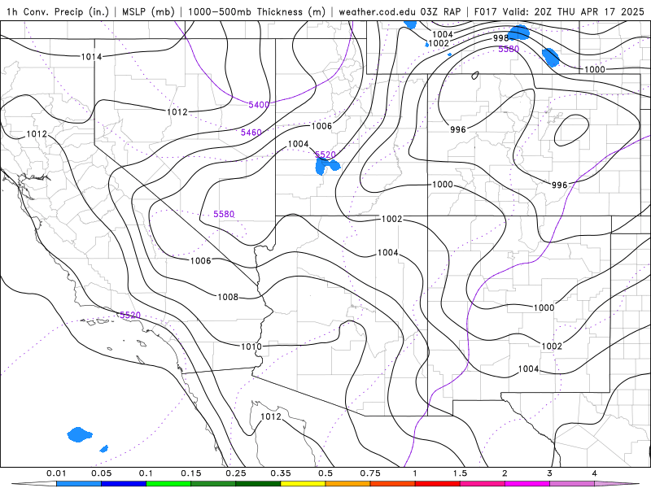
Task: Select the violet 3 inch legend swatch
Action: coord(572,484)
